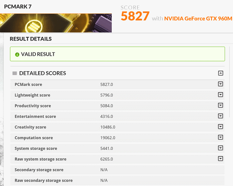Select the Creativity score label
Screen dimensions: 233x186
30,127
